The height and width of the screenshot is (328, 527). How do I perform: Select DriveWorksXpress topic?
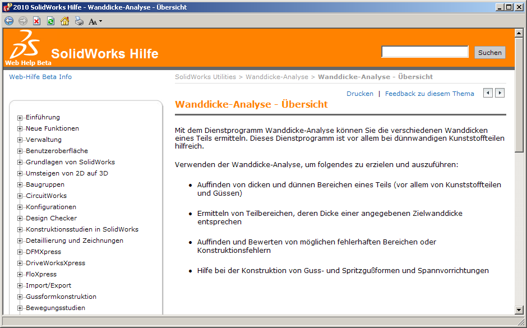click(x=56, y=263)
